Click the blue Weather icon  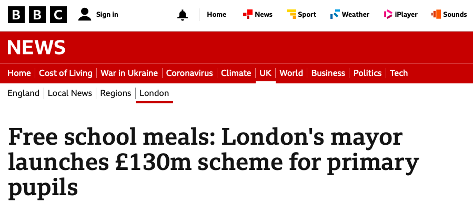(x=335, y=14)
